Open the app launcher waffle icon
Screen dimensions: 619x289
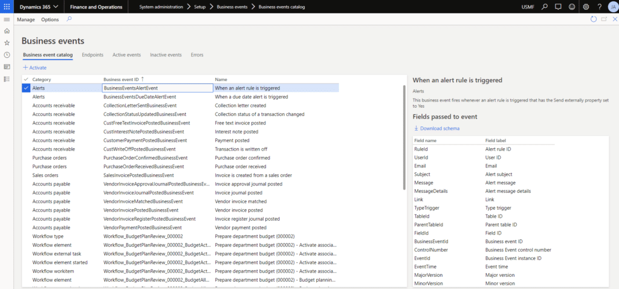pyautogui.click(x=7, y=7)
